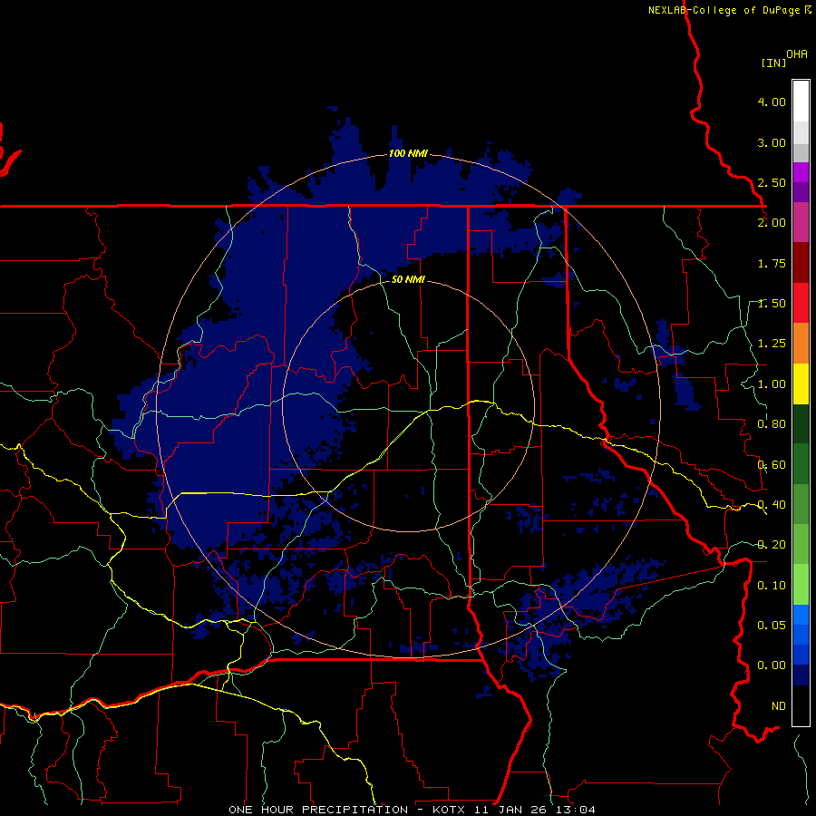Click the ONE HOUR PRECIPITATION KOTX caption
The height and width of the screenshot is (816, 816).
tap(412, 810)
